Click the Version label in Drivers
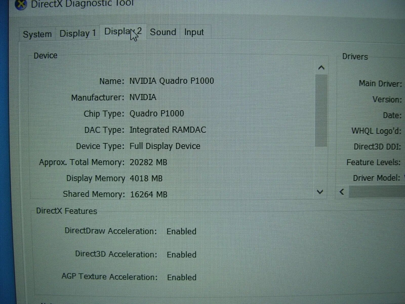 pos(387,100)
